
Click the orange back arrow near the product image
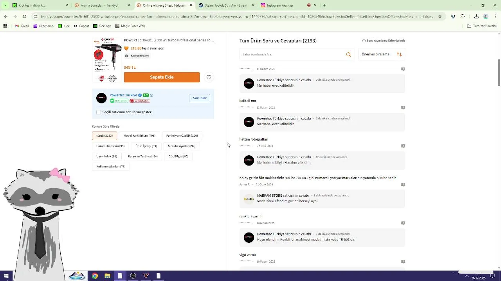point(97,42)
